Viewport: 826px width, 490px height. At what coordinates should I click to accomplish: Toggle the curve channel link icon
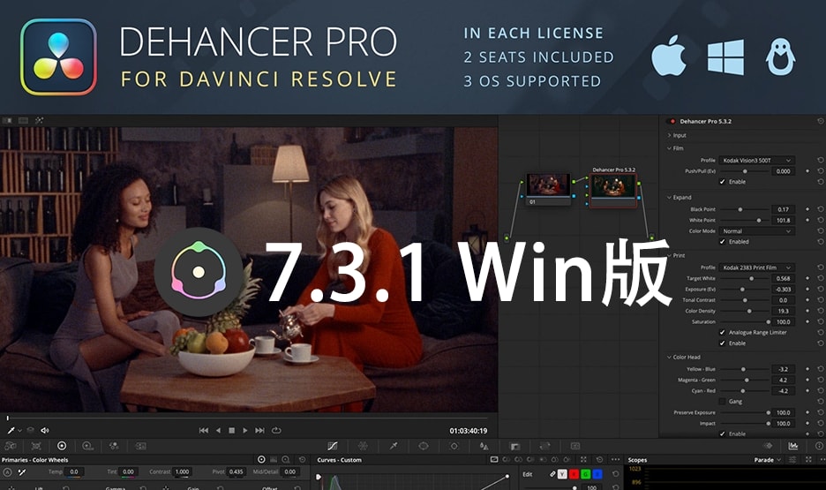(x=552, y=474)
